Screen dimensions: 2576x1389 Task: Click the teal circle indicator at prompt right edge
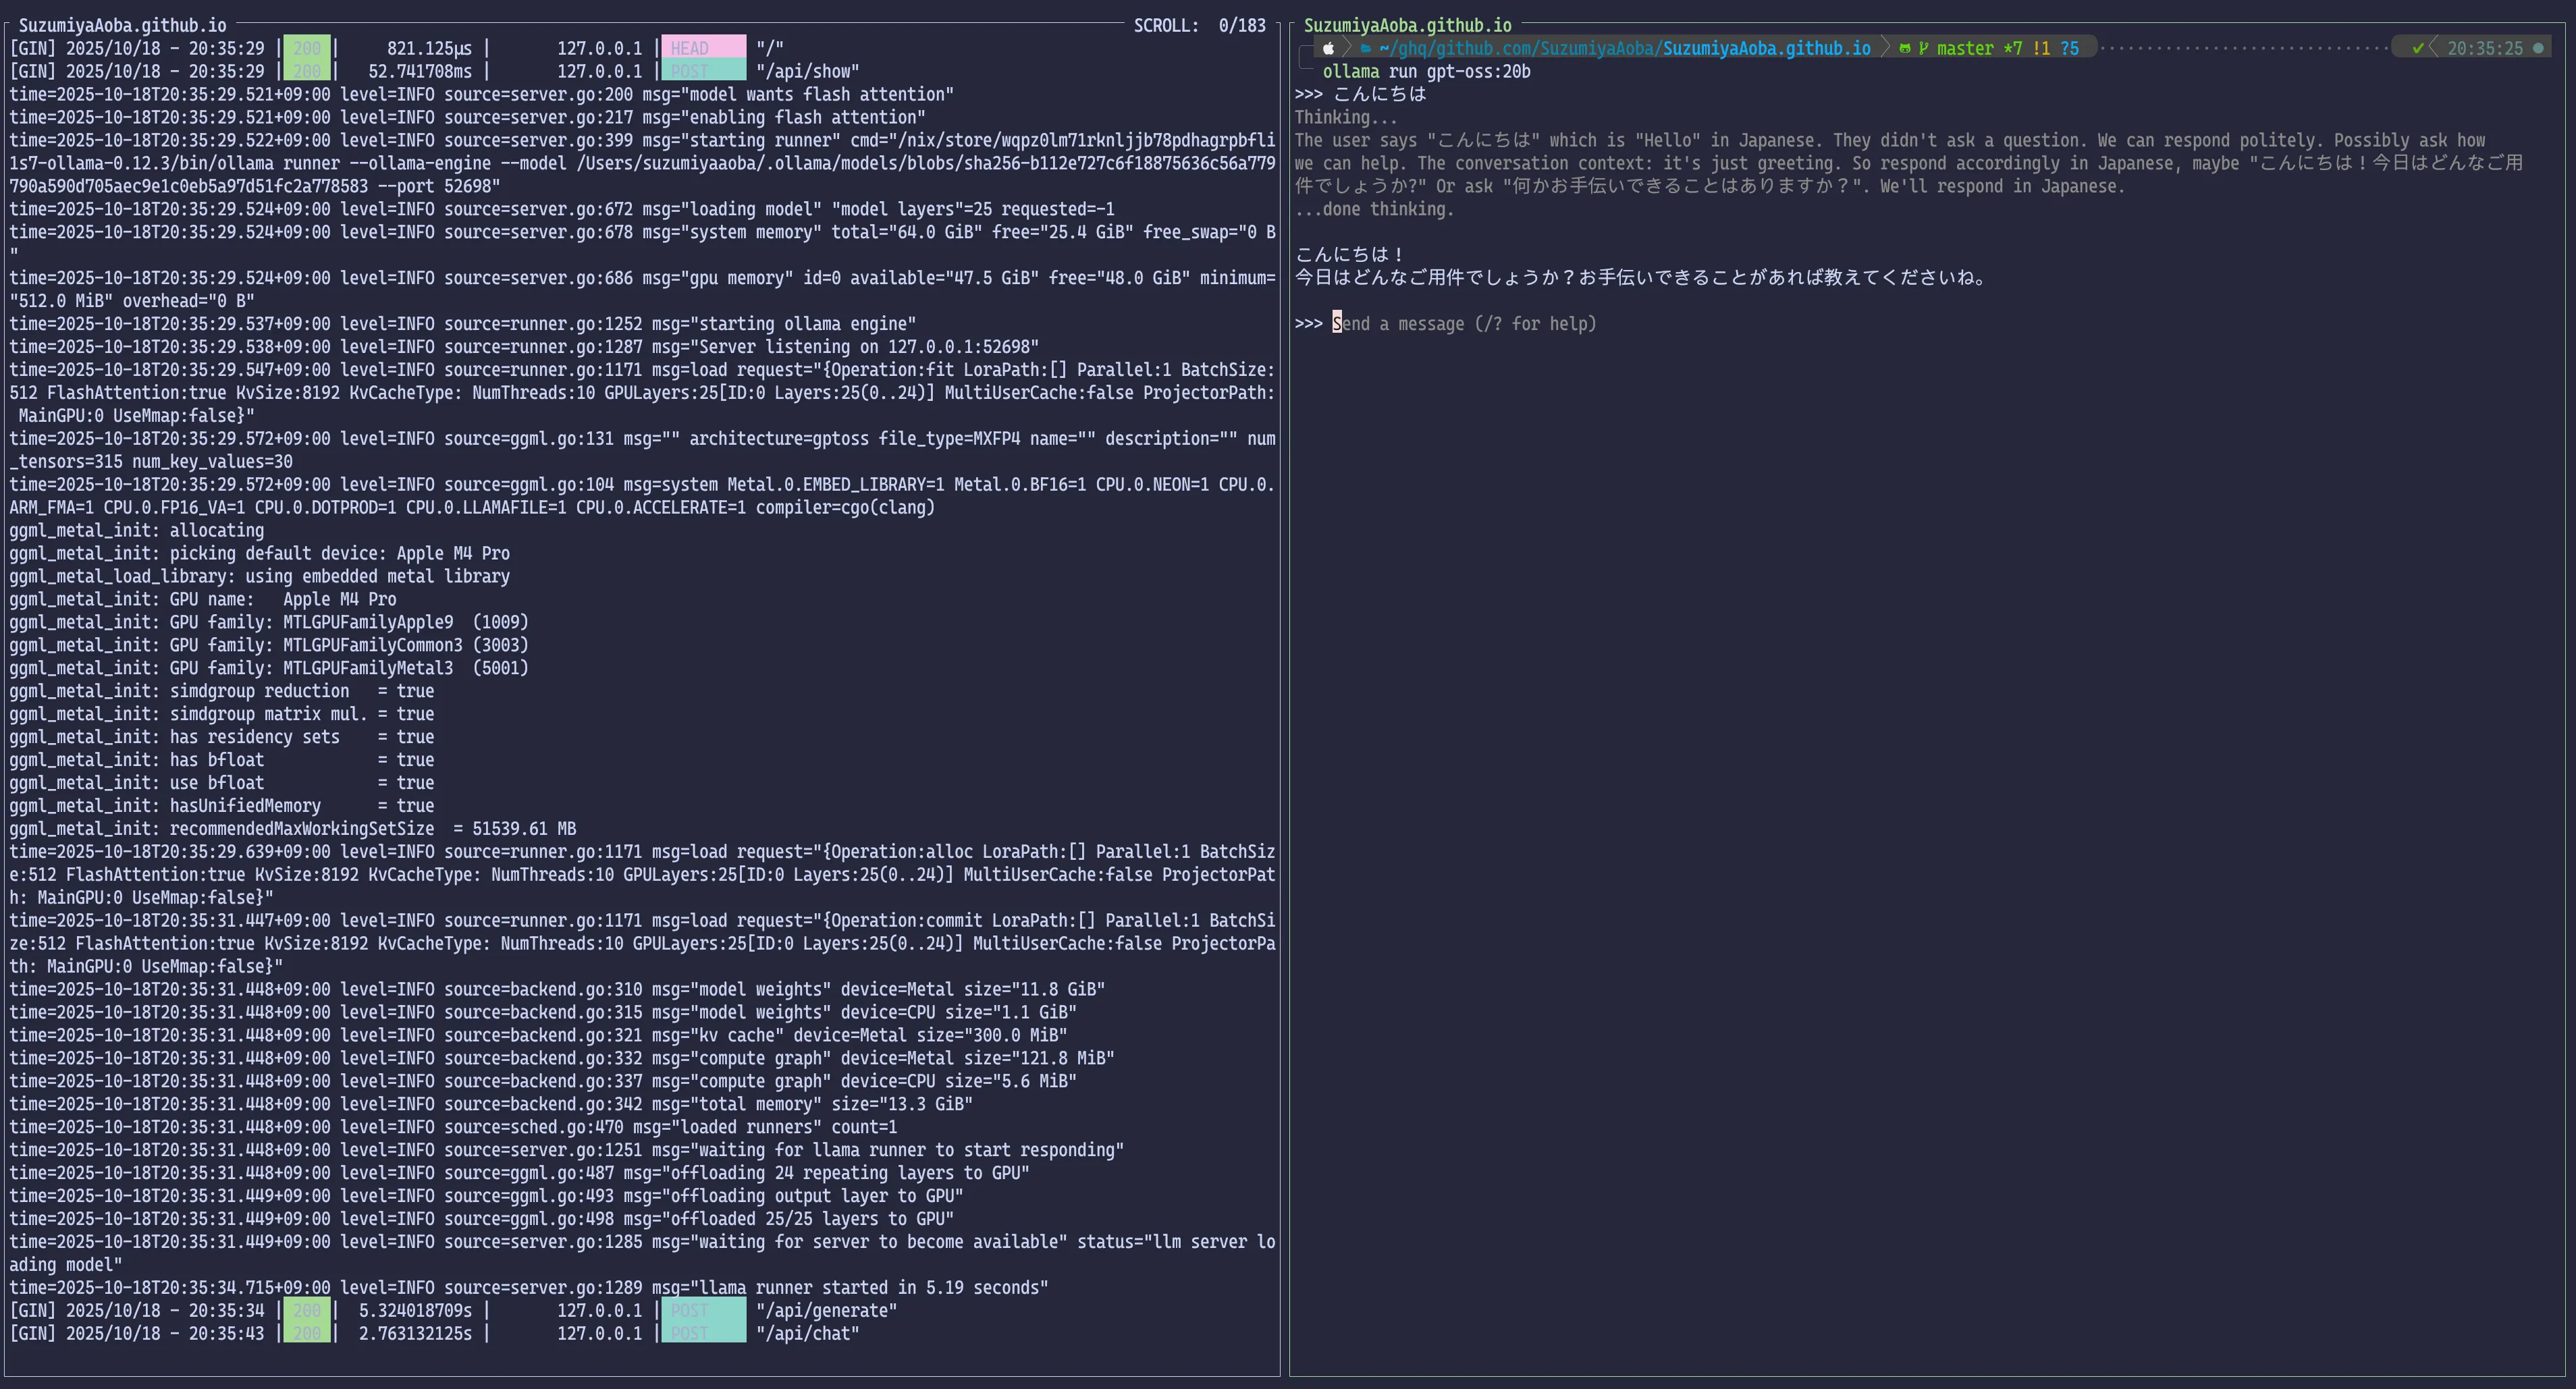pos(2538,48)
